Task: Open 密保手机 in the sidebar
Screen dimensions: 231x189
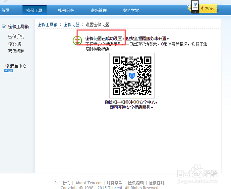Action: (16, 36)
